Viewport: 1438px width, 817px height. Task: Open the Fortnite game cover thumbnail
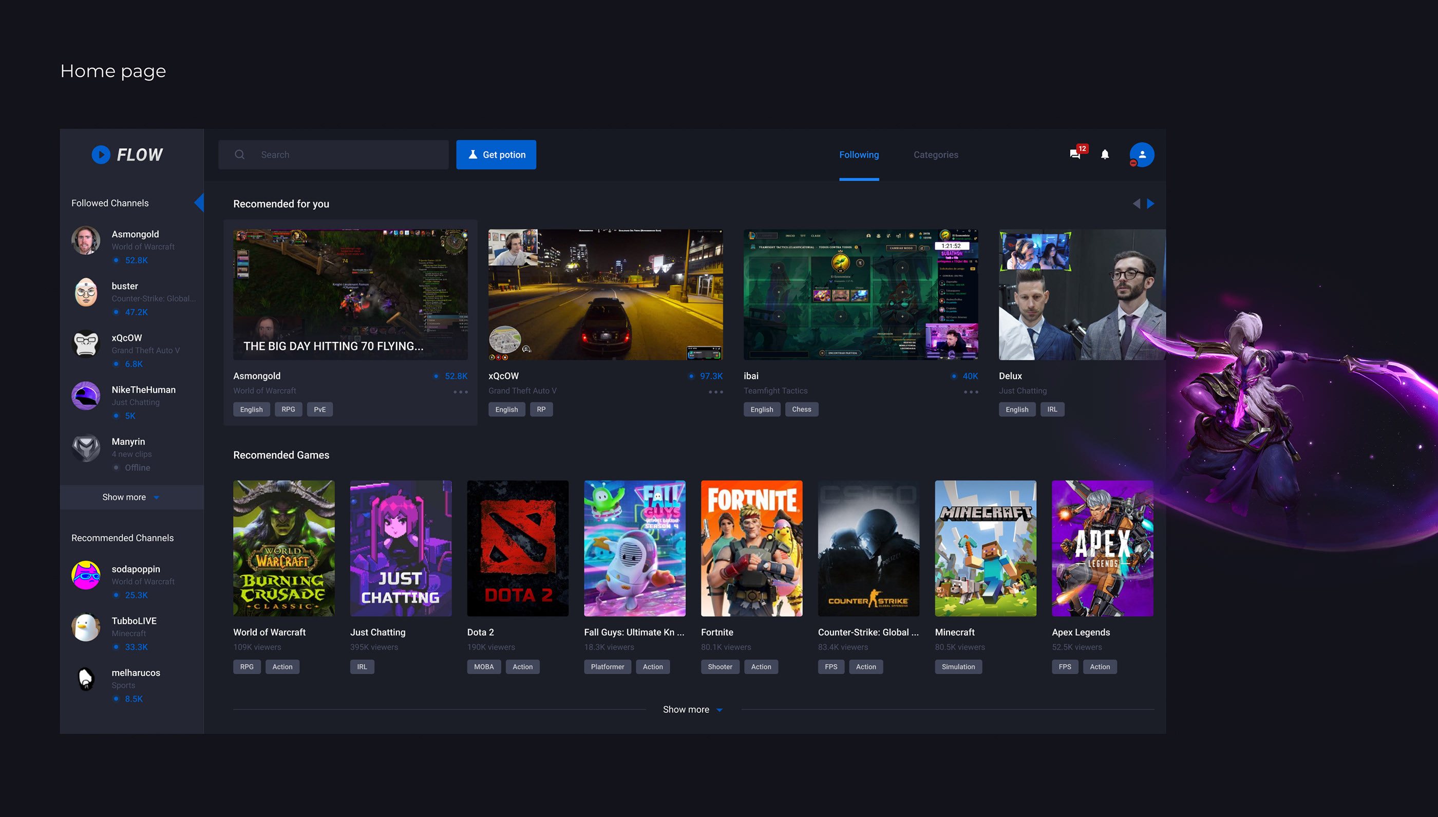(751, 548)
